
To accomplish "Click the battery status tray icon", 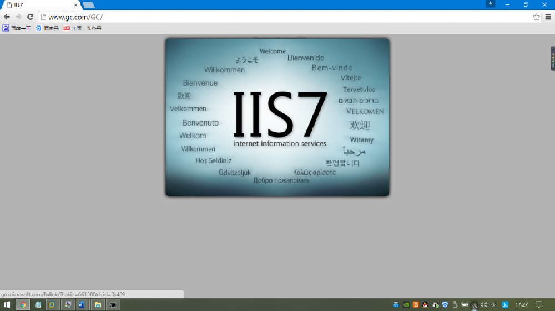I will click(x=465, y=305).
